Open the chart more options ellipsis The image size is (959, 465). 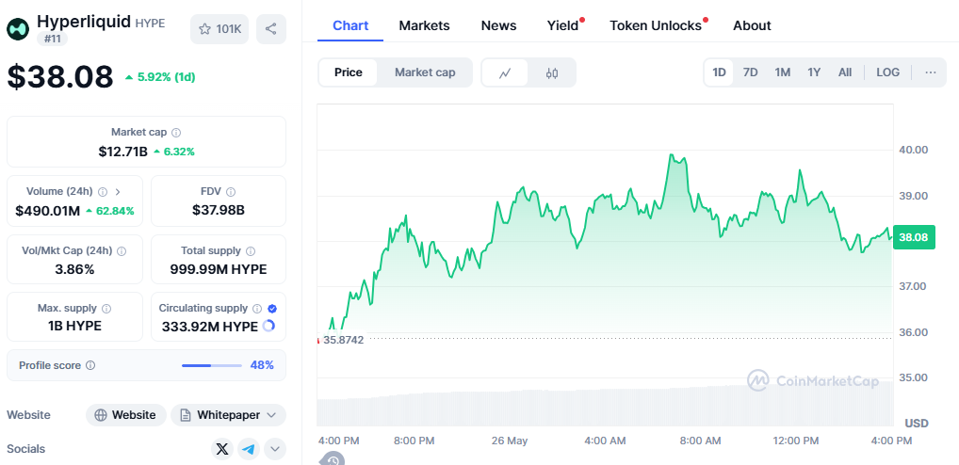click(x=930, y=72)
